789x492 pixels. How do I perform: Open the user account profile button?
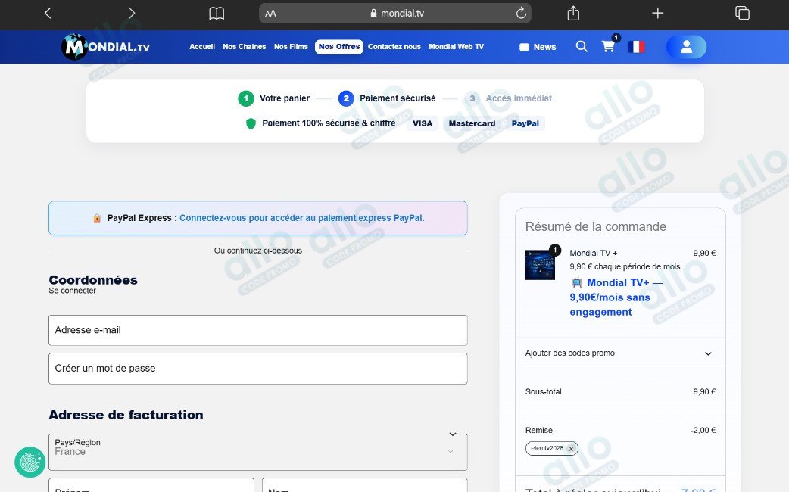686,47
